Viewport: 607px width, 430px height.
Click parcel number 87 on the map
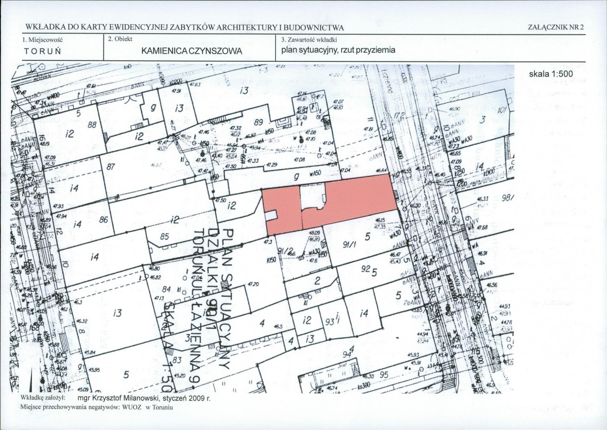tap(112, 167)
